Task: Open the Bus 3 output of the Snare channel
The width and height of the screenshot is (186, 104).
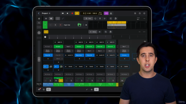Action: 100,51
